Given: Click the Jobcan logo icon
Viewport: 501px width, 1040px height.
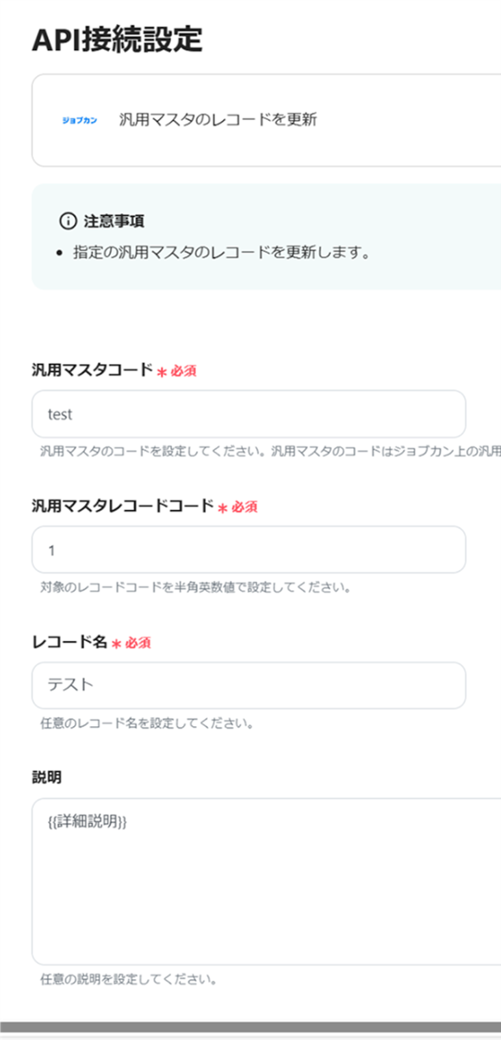Looking at the screenshot, I should [x=79, y=120].
